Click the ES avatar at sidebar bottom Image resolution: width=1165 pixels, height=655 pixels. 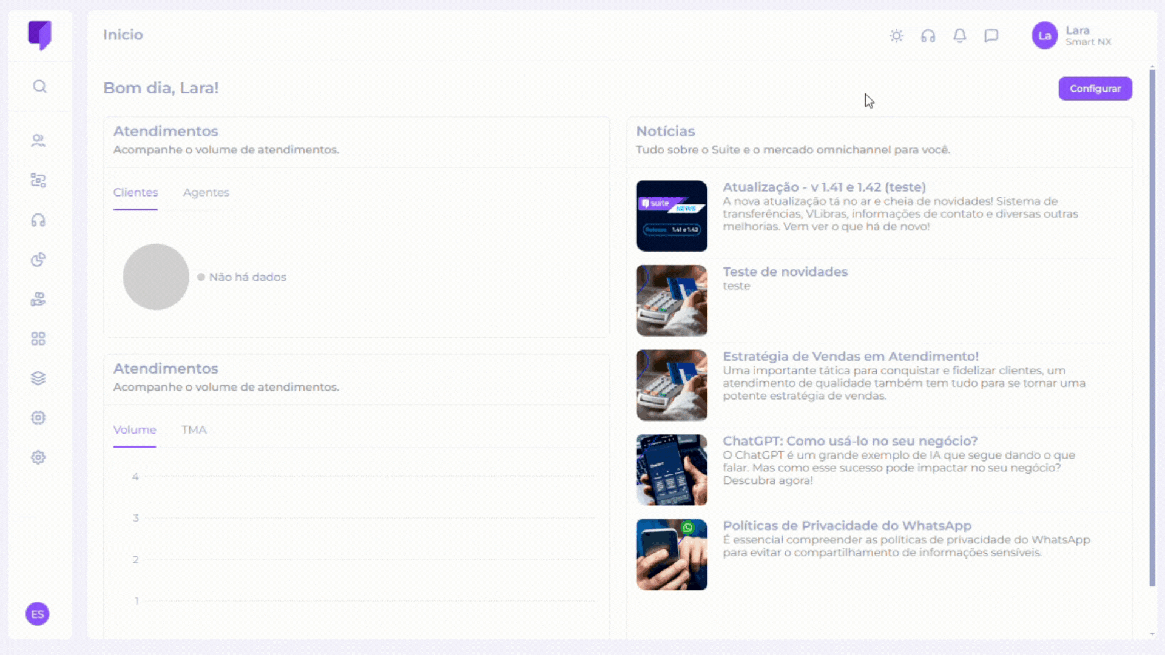(x=38, y=614)
